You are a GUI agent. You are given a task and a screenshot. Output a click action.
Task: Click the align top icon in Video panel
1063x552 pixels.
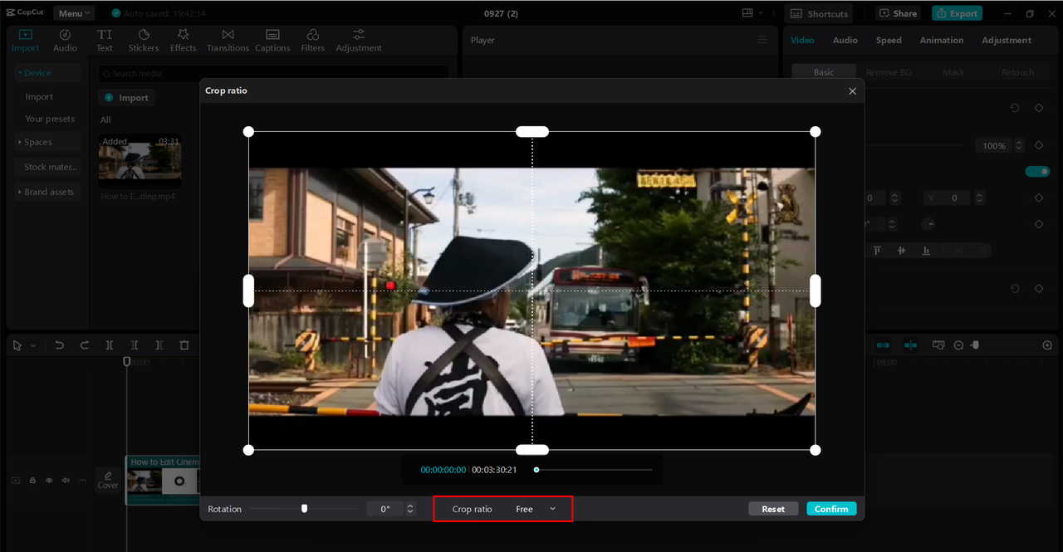877,251
